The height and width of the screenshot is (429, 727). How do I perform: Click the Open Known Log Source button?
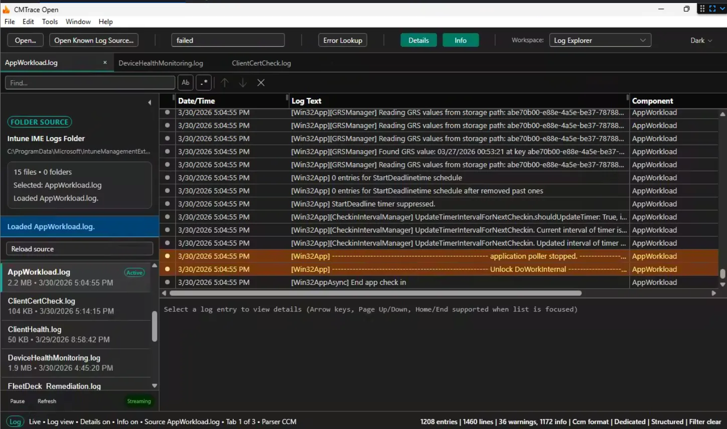93,40
